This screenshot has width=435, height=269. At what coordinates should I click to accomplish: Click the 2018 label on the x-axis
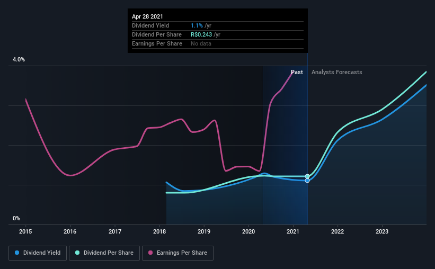(159, 231)
